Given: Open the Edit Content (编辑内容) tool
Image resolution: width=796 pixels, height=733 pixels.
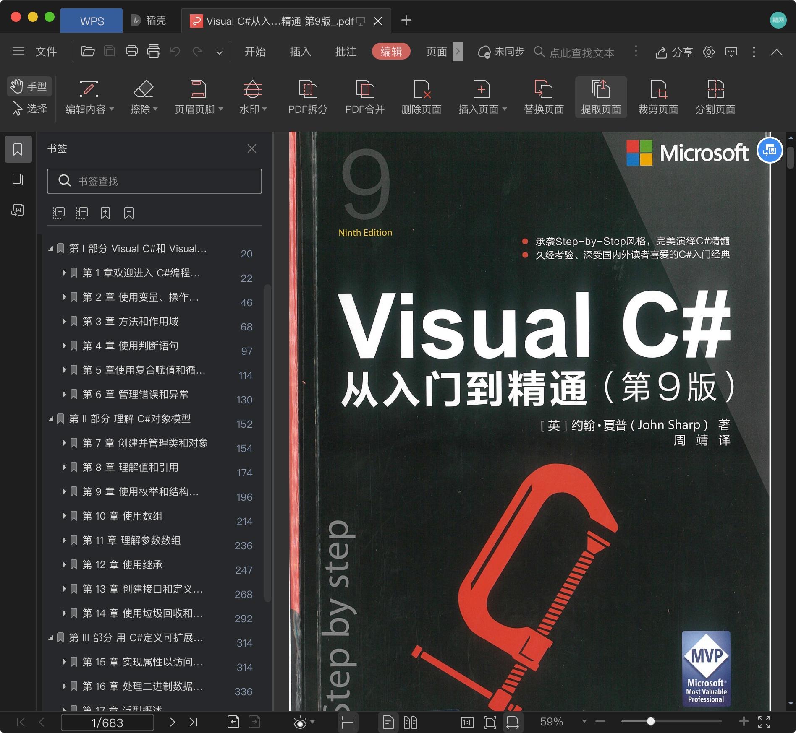Looking at the screenshot, I should [89, 97].
